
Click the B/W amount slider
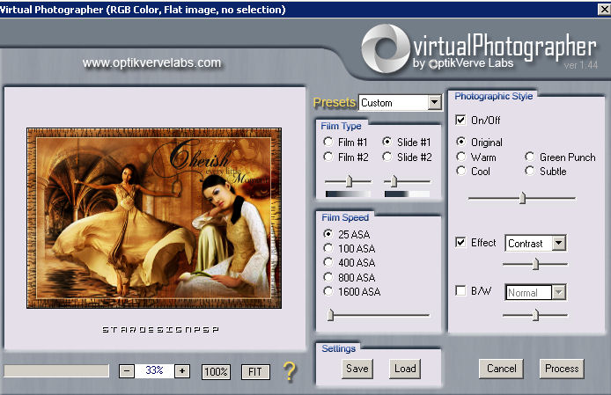point(535,315)
